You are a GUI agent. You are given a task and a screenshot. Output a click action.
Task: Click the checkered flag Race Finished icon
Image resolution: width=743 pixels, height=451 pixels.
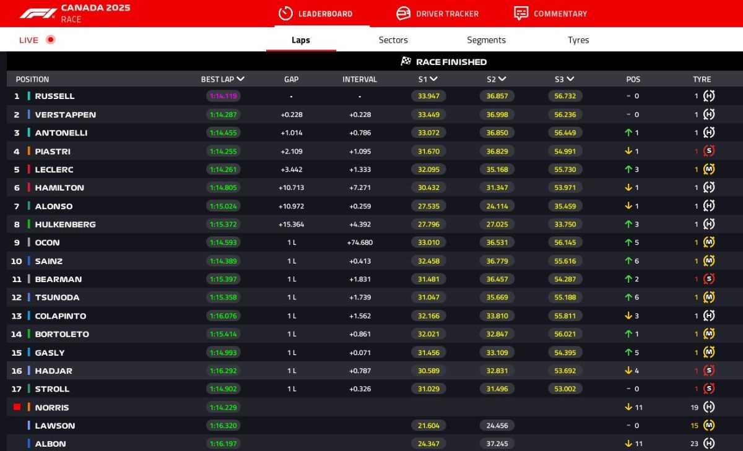pos(406,61)
